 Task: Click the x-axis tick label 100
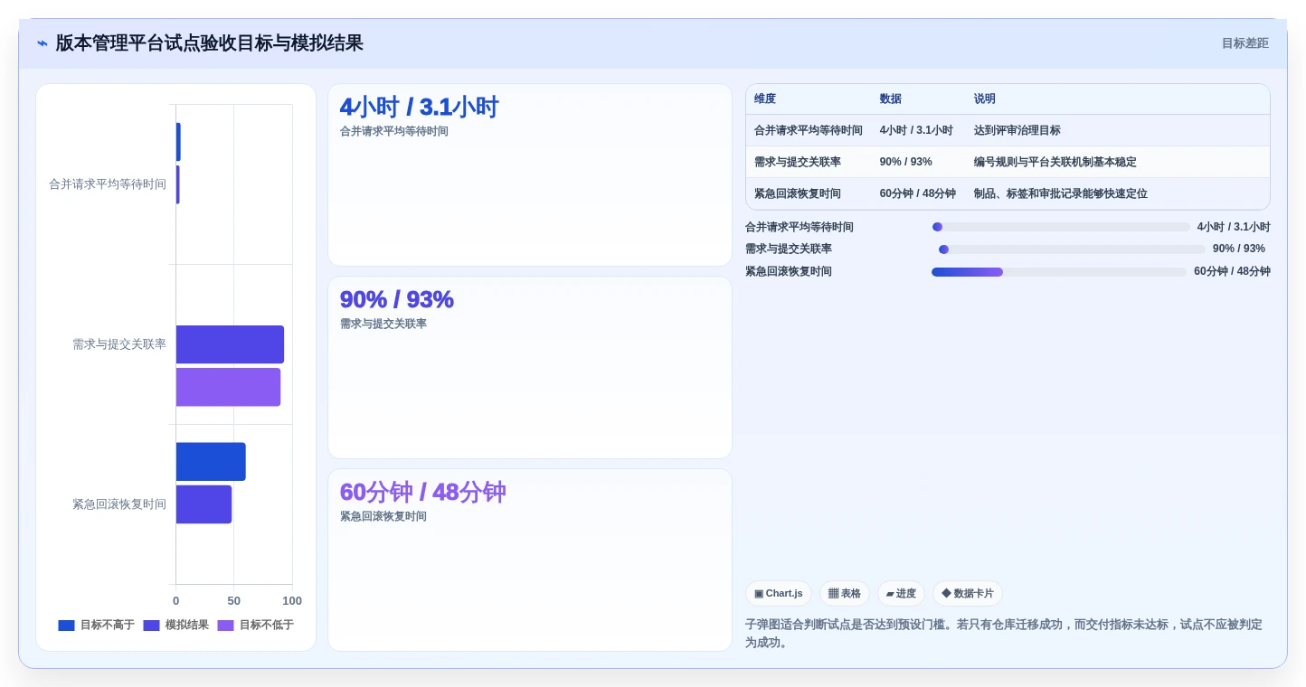coord(292,601)
